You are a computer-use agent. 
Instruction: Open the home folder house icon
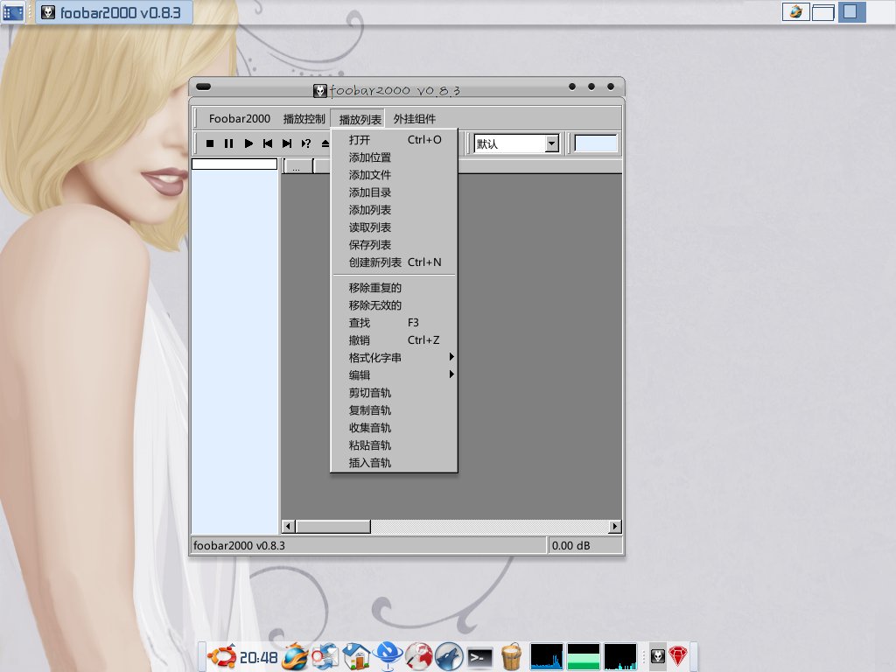357,656
